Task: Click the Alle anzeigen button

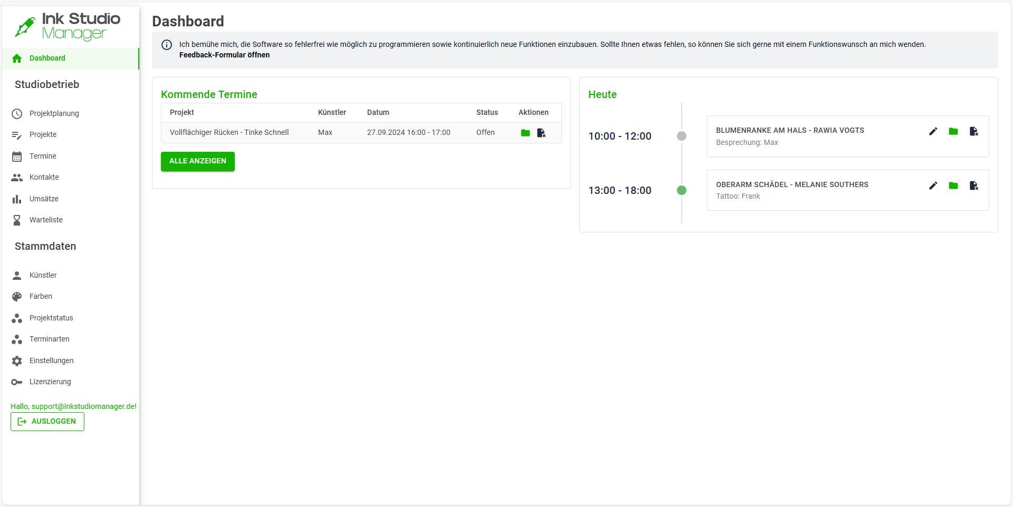Action: tap(198, 161)
